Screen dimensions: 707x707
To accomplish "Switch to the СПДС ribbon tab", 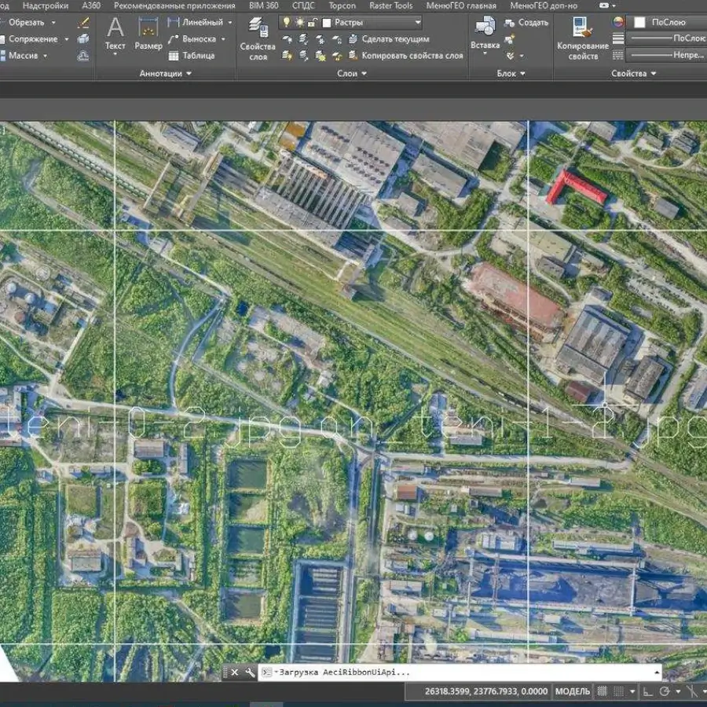I will pyautogui.click(x=303, y=5).
